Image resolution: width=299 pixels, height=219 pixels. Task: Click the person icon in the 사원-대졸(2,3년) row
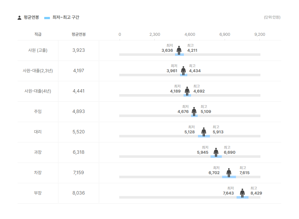tap(183, 71)
